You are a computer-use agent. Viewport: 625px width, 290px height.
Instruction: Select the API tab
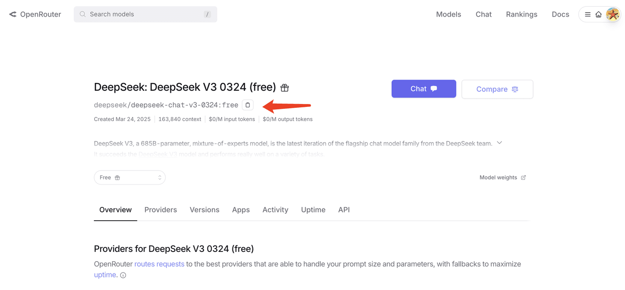click(344, 209)
